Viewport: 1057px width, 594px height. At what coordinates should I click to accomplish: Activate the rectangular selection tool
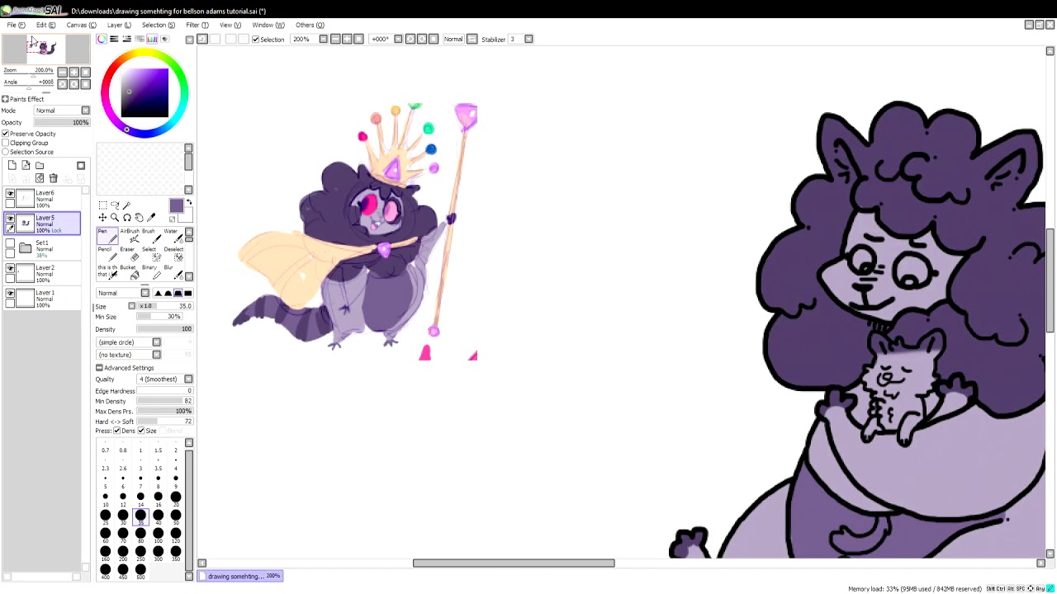pos(102,205)
